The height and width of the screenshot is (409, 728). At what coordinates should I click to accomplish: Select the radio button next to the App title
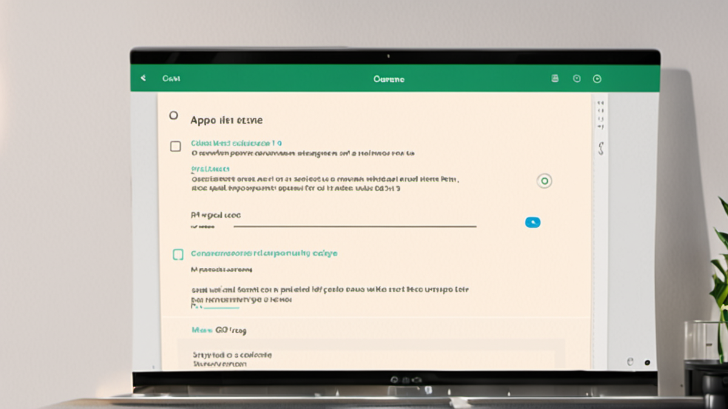(x=174, y=116)
